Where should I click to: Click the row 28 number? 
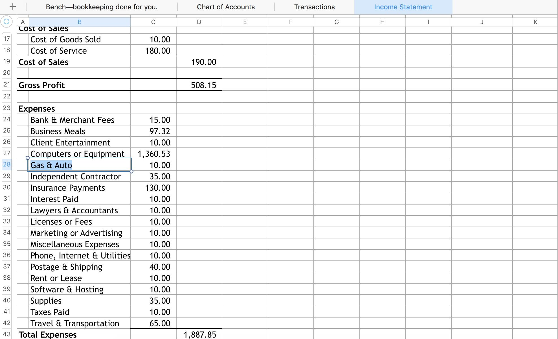[6, 165]
